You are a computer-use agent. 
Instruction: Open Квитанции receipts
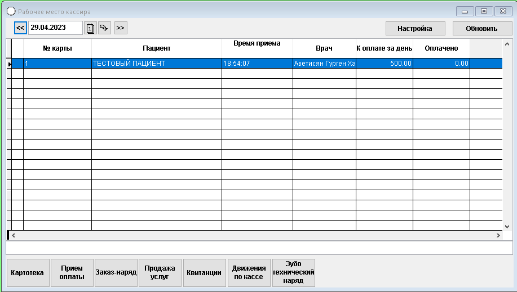coord(204,273)
